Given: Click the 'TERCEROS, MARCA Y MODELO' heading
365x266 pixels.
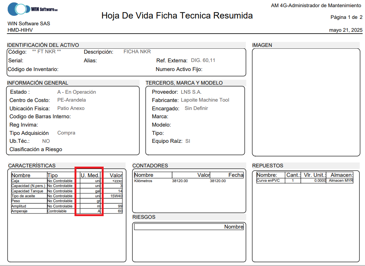Looking at the screenshot, I should click(184, 83).
